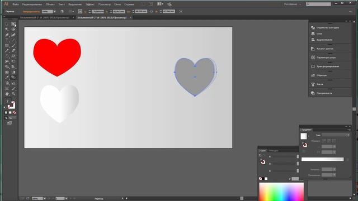Image resolution: width=358 pixels, height=201 pixels.
Task: Select the Hand tool
Action: click(7, 94)
